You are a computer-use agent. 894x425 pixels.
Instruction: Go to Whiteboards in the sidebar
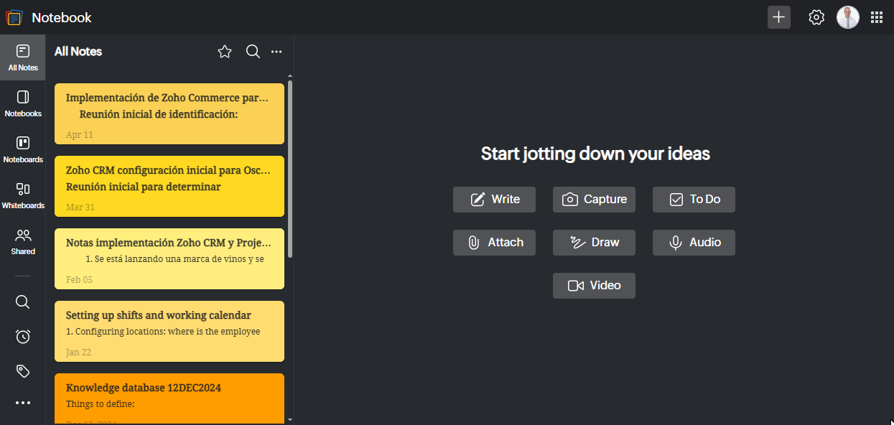(x=23, y=195)
